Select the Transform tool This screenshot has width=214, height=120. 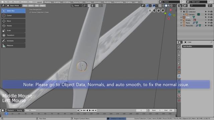pyautogui.click(x=13, y=35)
